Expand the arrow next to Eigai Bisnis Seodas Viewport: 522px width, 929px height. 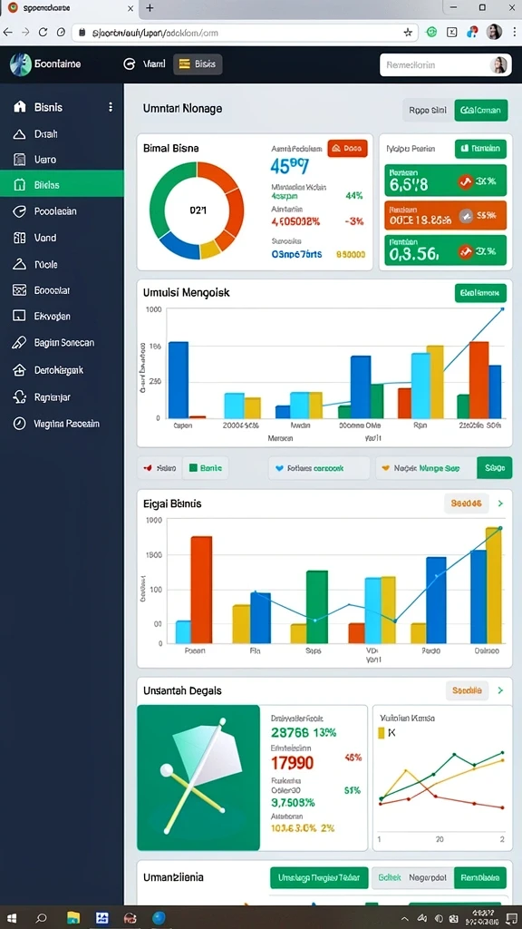pyautogui.click(x=500, y=503)
